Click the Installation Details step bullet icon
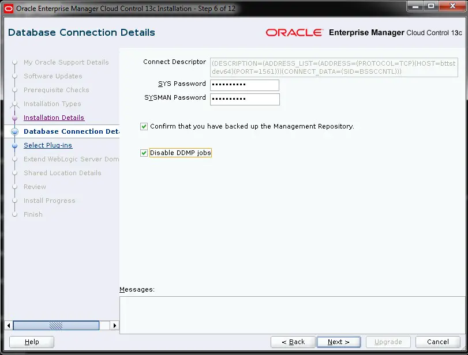468x355 pixels. [x=14, y=118]
